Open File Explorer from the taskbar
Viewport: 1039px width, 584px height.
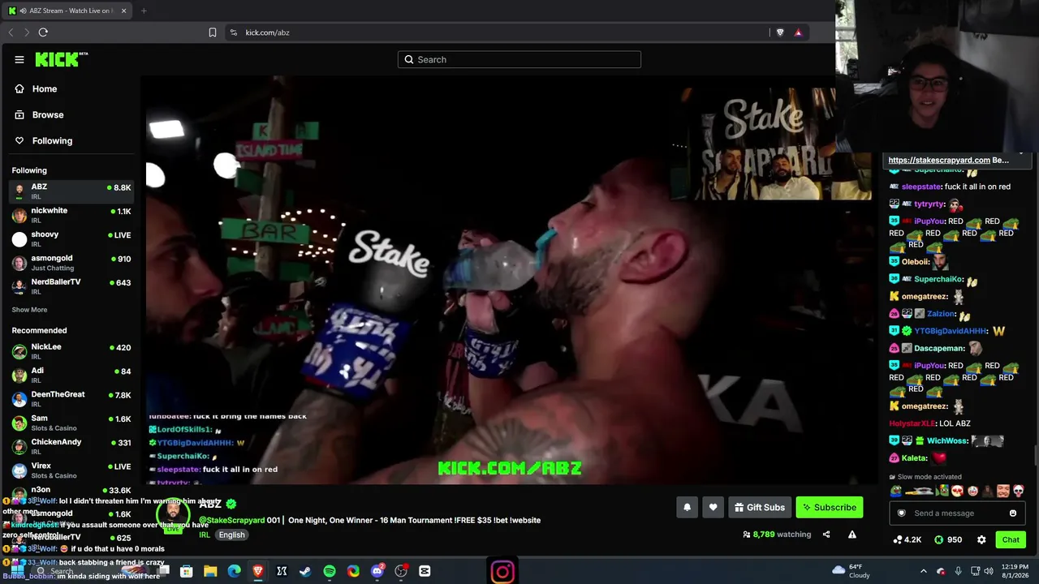point(210,571)
